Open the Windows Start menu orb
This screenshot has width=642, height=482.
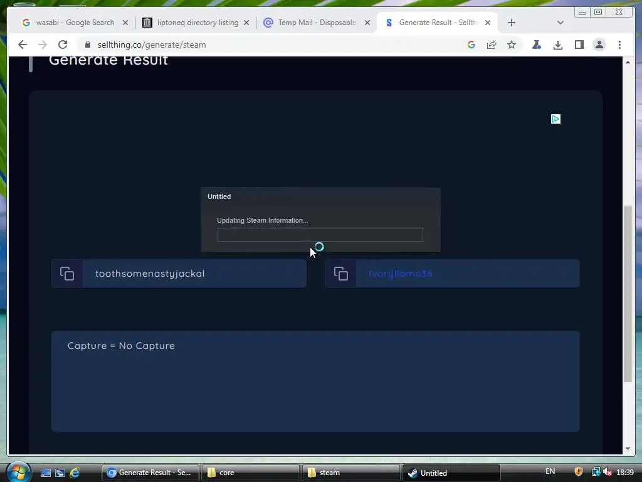pyautogui.click(x=18, y=472)
